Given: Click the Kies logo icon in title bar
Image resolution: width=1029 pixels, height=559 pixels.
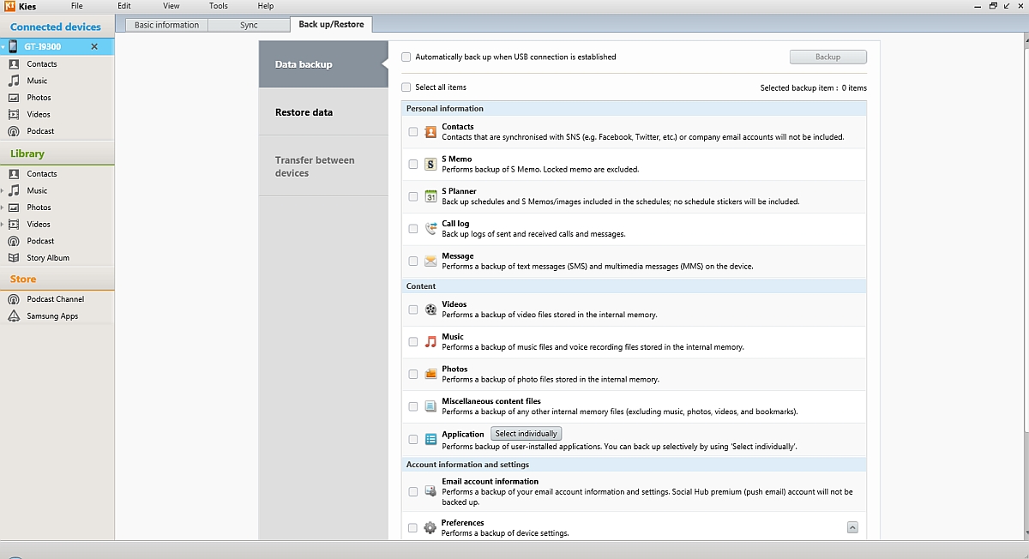Looking at the screenshot, I should tap(8, 6).
